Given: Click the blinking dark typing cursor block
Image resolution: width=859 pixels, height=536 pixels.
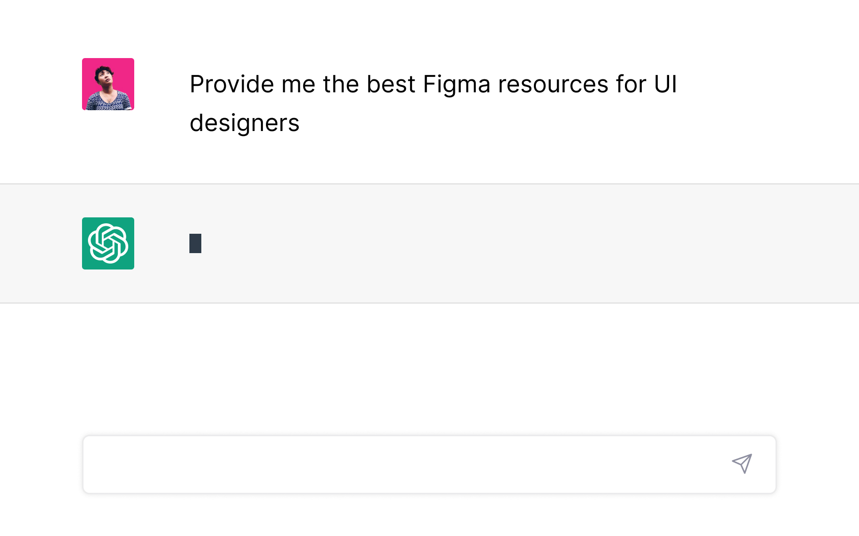Looking at the screenshot, I should point(195,243).
